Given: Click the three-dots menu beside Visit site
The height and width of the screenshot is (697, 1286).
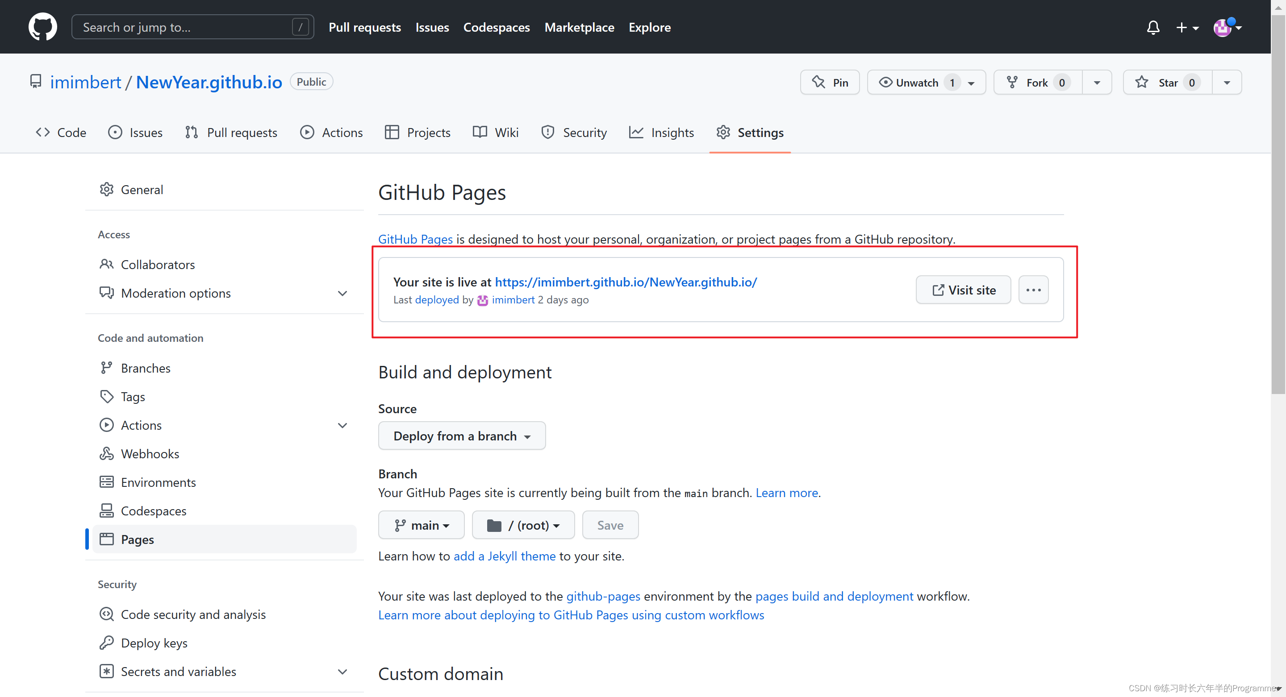Looking at the screenshot, I should [1033, 290].
